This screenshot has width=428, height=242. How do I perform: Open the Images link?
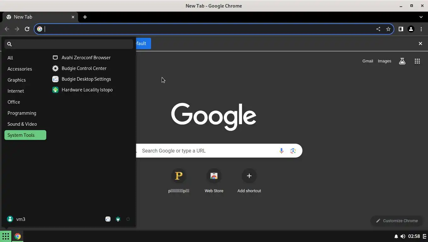pos(385,61)
